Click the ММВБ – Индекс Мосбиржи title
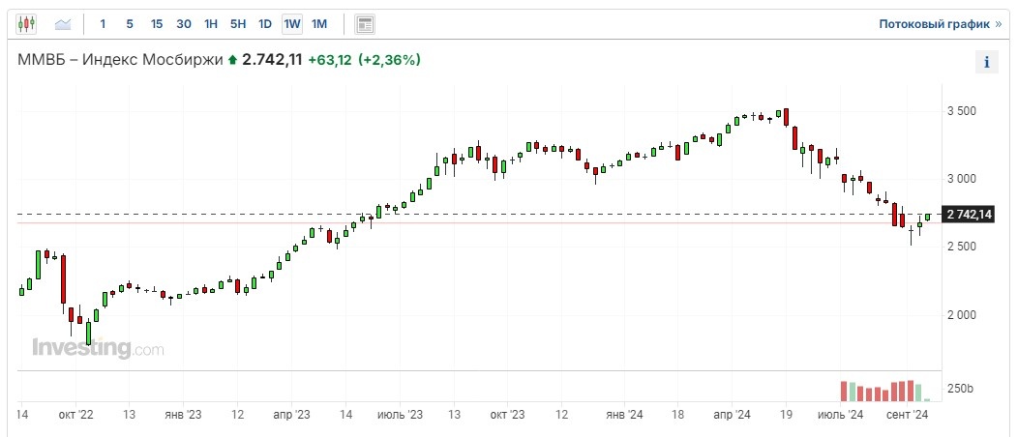1018x437 pixels. click(x=120, y=60)
